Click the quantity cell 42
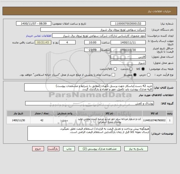The image size is (180, 174). pos(42,120)
